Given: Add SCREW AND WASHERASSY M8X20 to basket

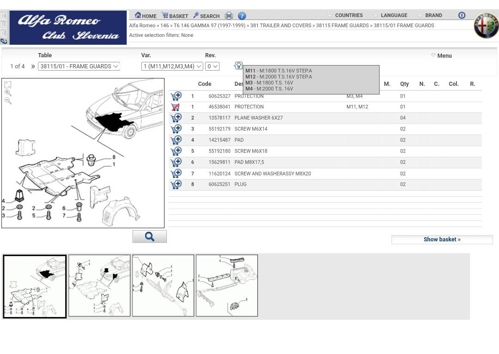Looking at the screenshot, I should coord(176,173).
